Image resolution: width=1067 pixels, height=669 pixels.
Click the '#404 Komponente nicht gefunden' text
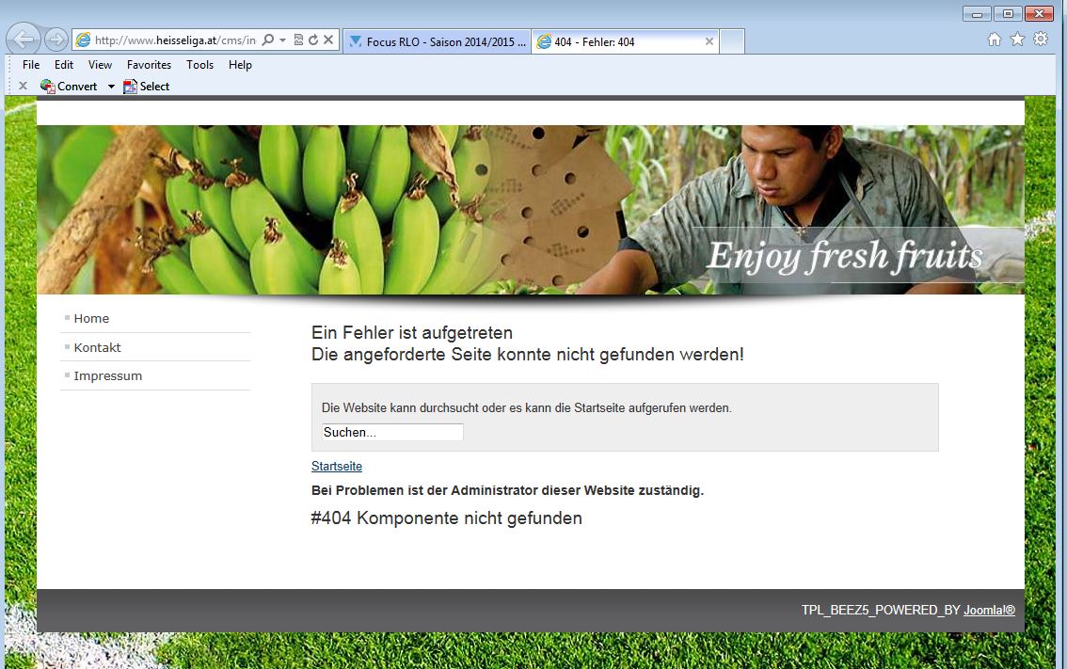(x=446, y=518)
